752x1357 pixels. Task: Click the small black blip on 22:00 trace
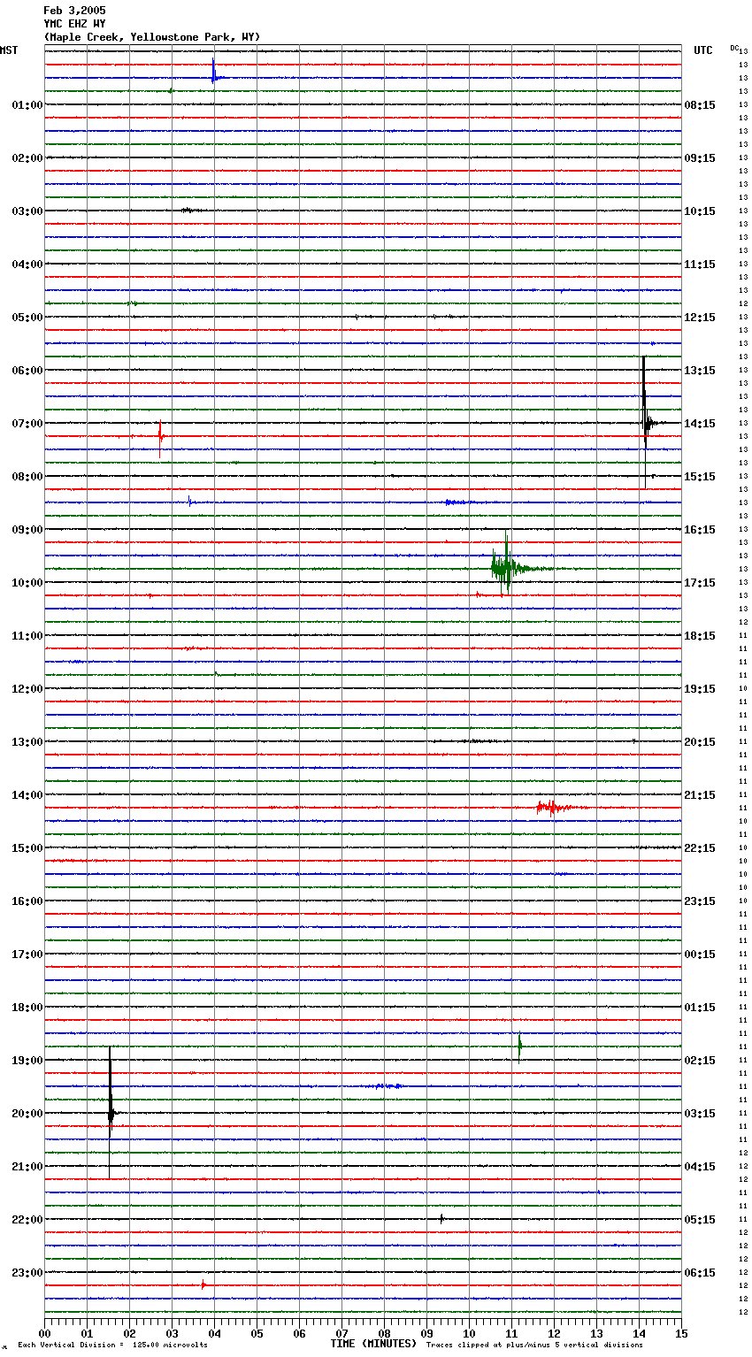[441, 1219]
